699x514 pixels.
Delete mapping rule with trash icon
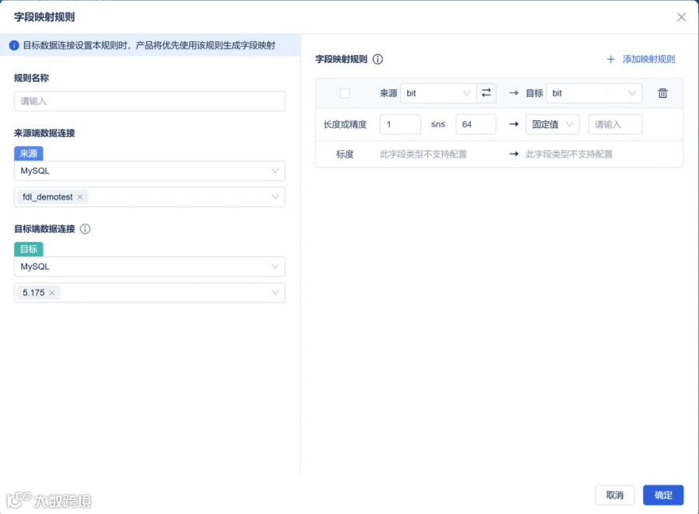[662, 93]
